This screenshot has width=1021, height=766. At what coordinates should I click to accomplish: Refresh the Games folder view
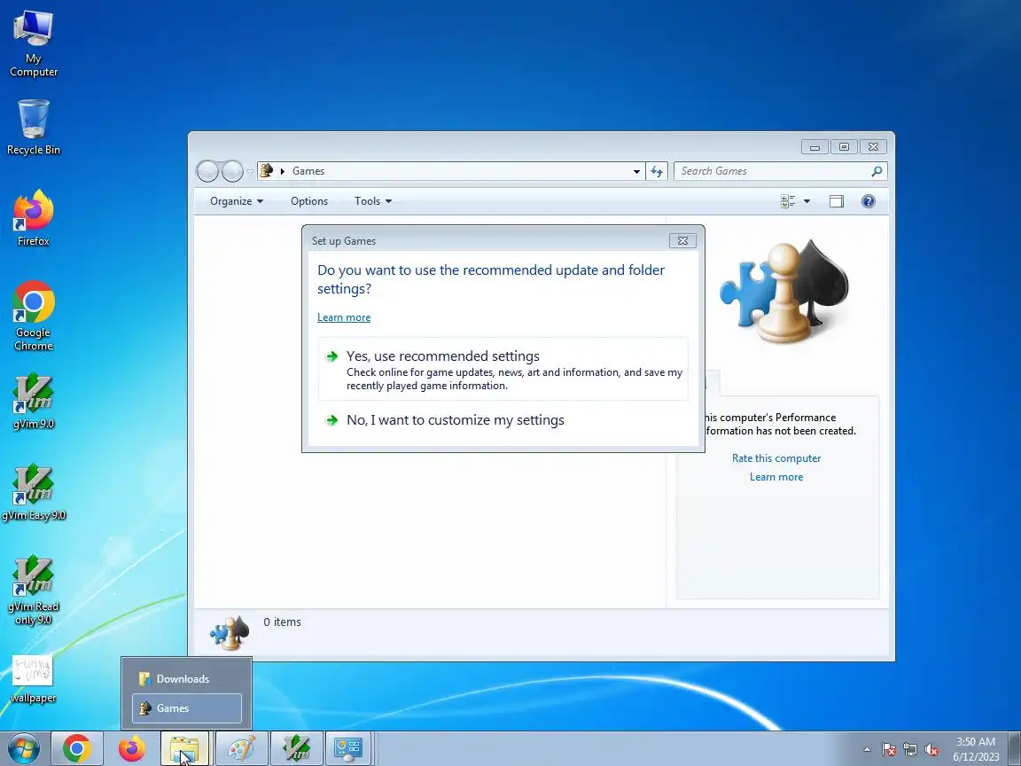[x=657, y=171]
